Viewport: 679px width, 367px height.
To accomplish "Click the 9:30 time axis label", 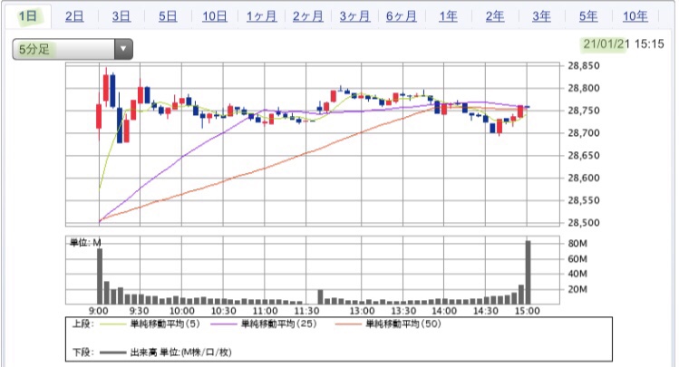I will click(x=139, y=311).
